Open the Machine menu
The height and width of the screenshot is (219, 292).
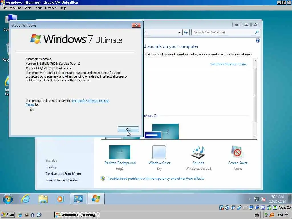(15, 8)
